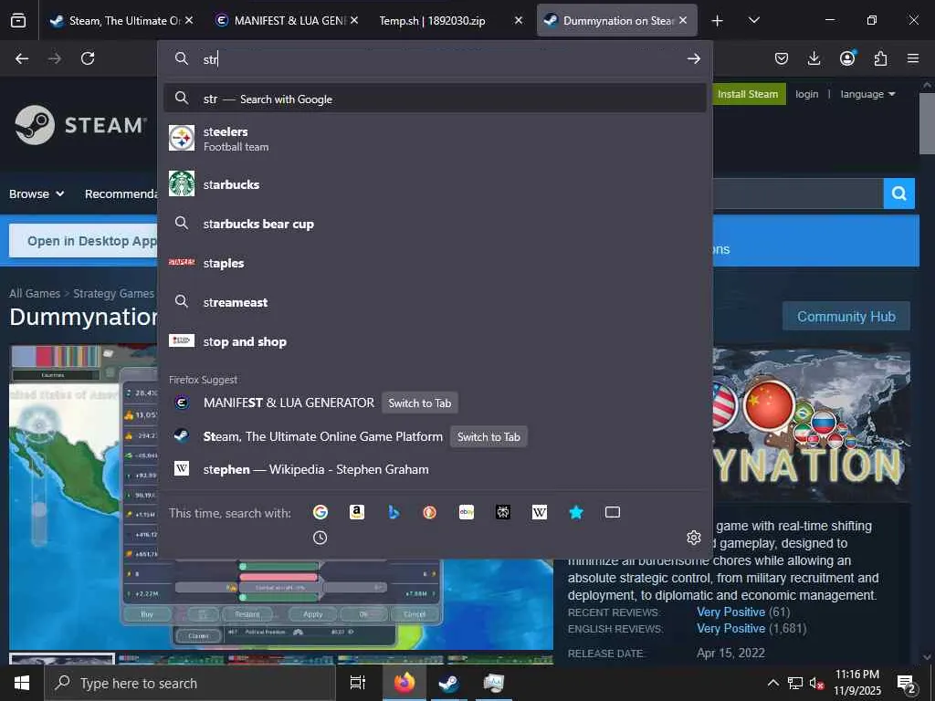Open the notification center icon

[907, 684]
